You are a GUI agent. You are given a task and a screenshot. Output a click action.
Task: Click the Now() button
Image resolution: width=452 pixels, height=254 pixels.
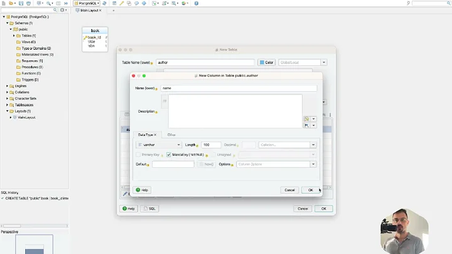tap(207, 164)
